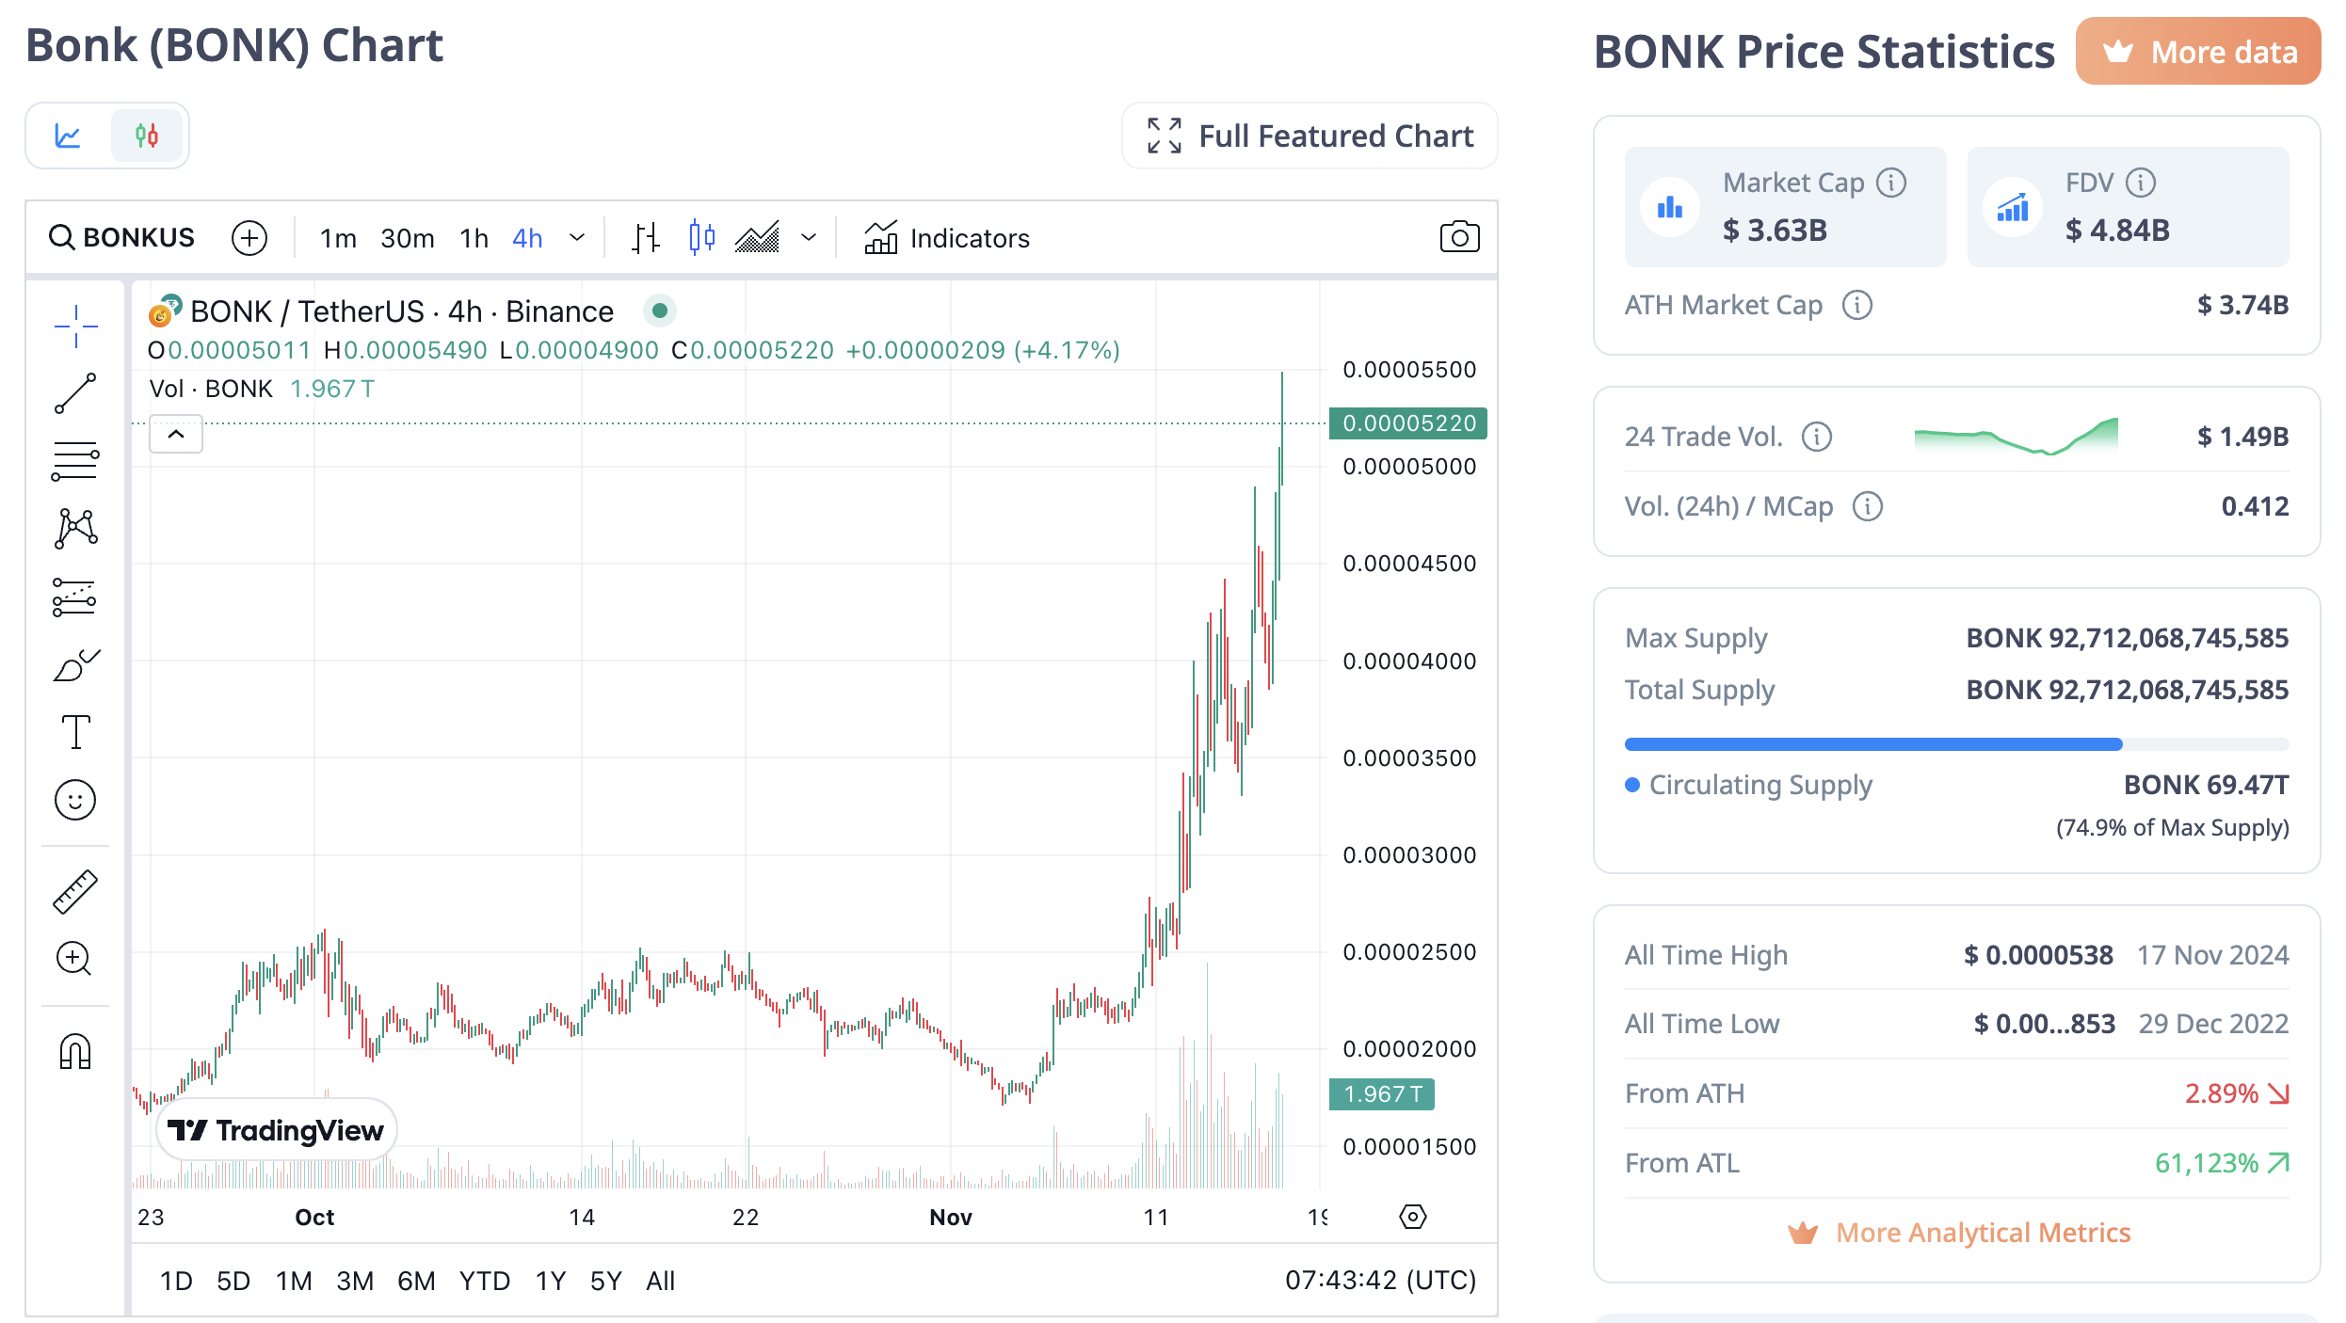This screenshot has height=1323, width=2346.
Task: Activate the zoom in tool
Action: coord(75,959)
